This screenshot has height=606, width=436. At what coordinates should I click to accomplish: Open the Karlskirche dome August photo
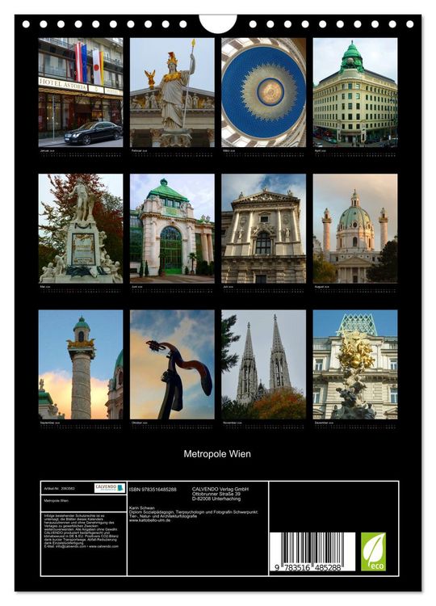tap(355, 229)
